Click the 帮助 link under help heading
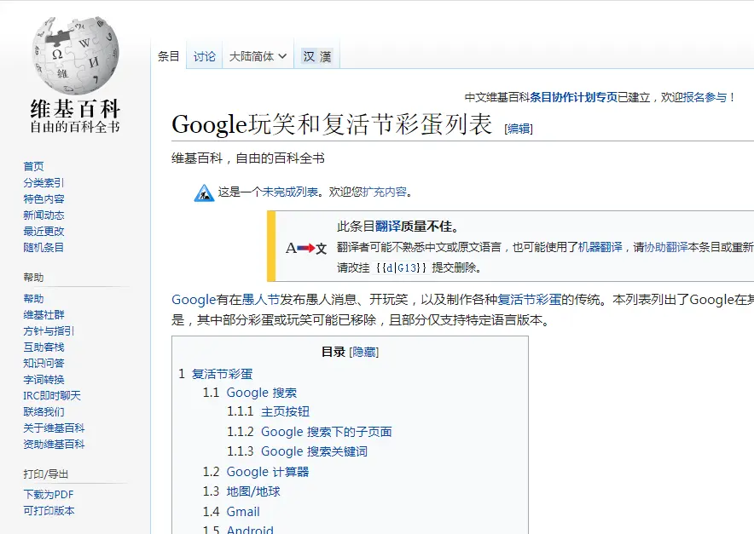 pos(33,299)
